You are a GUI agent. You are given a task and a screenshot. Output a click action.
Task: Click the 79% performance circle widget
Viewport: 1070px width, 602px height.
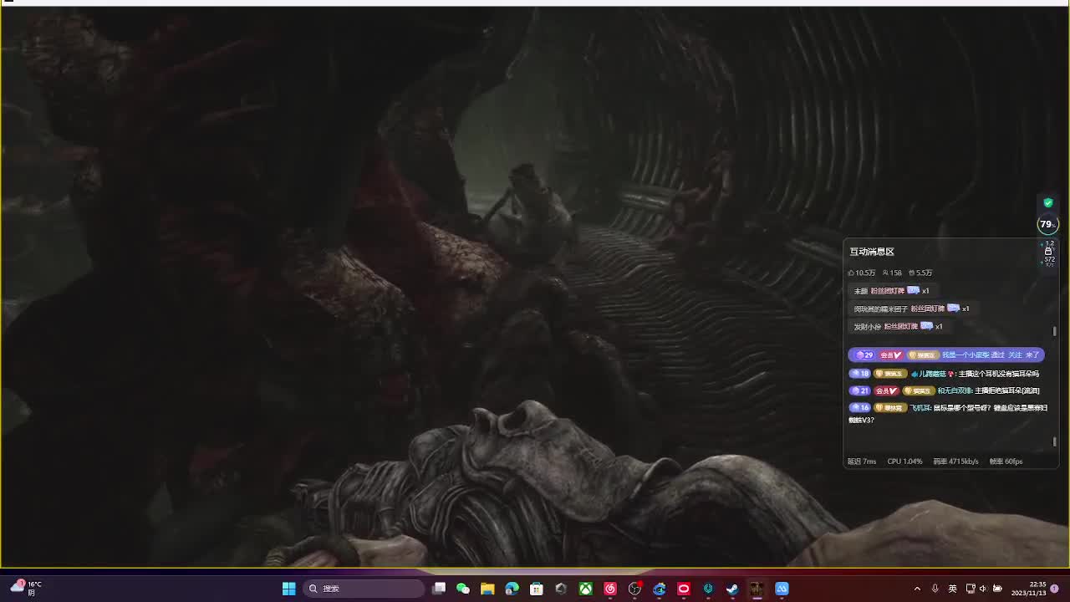pyautogui.click(x=1047, y=224)
